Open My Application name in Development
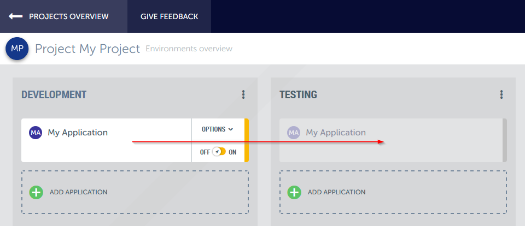525x226 pixels. click(x=78, y=133)
